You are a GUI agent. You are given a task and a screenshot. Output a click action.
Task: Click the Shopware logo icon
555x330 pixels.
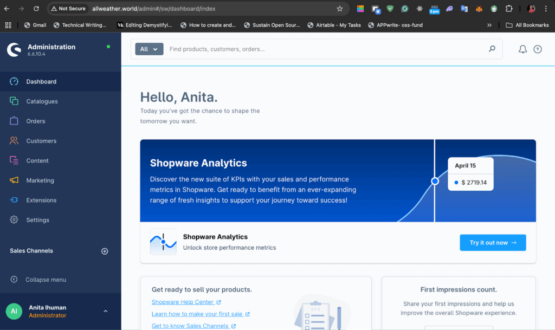click(x=14, y=50)
